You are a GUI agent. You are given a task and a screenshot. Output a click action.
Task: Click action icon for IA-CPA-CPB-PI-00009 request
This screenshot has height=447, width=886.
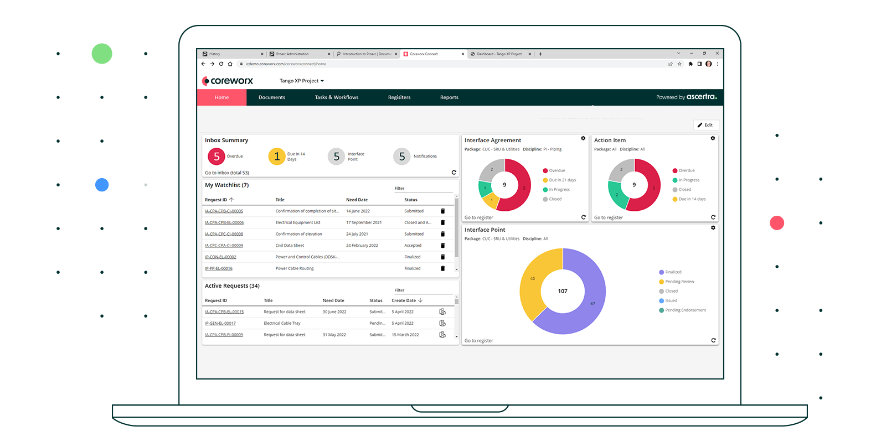[442, 335]
